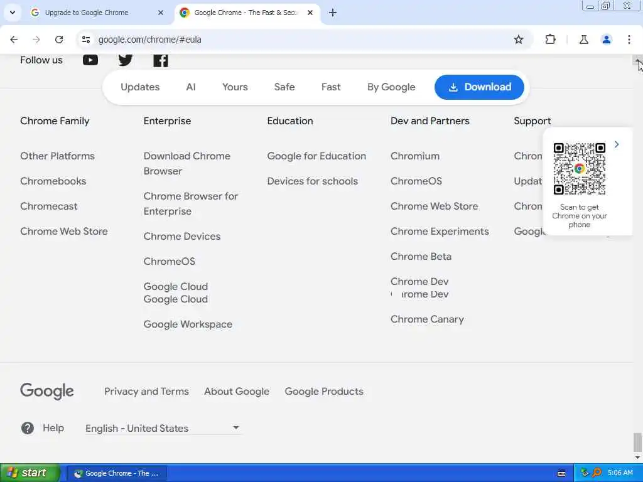
Task: Click the address bar URL field
Action: (x=295, y=40)
